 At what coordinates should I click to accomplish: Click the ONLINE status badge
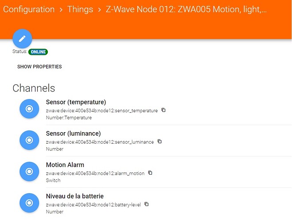click(x=38, y=52)
